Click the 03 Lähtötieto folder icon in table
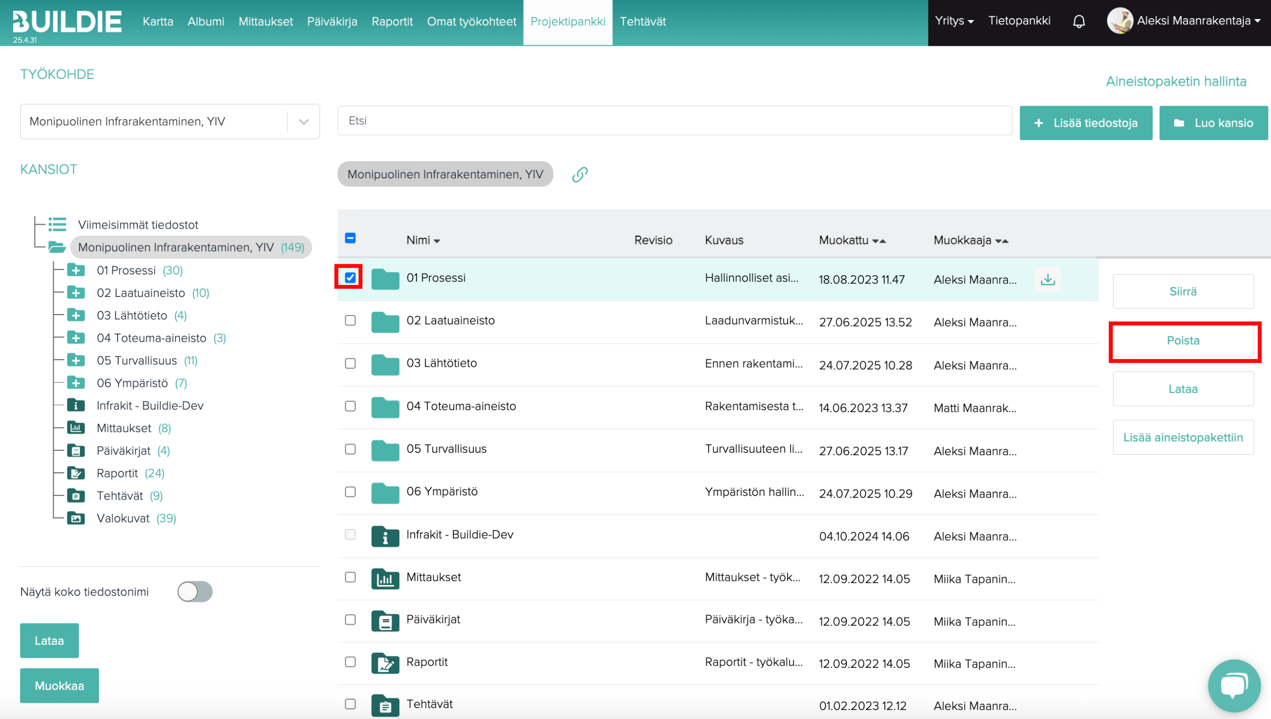Viewport: 1271px width, 719px height. click(385, 364)
